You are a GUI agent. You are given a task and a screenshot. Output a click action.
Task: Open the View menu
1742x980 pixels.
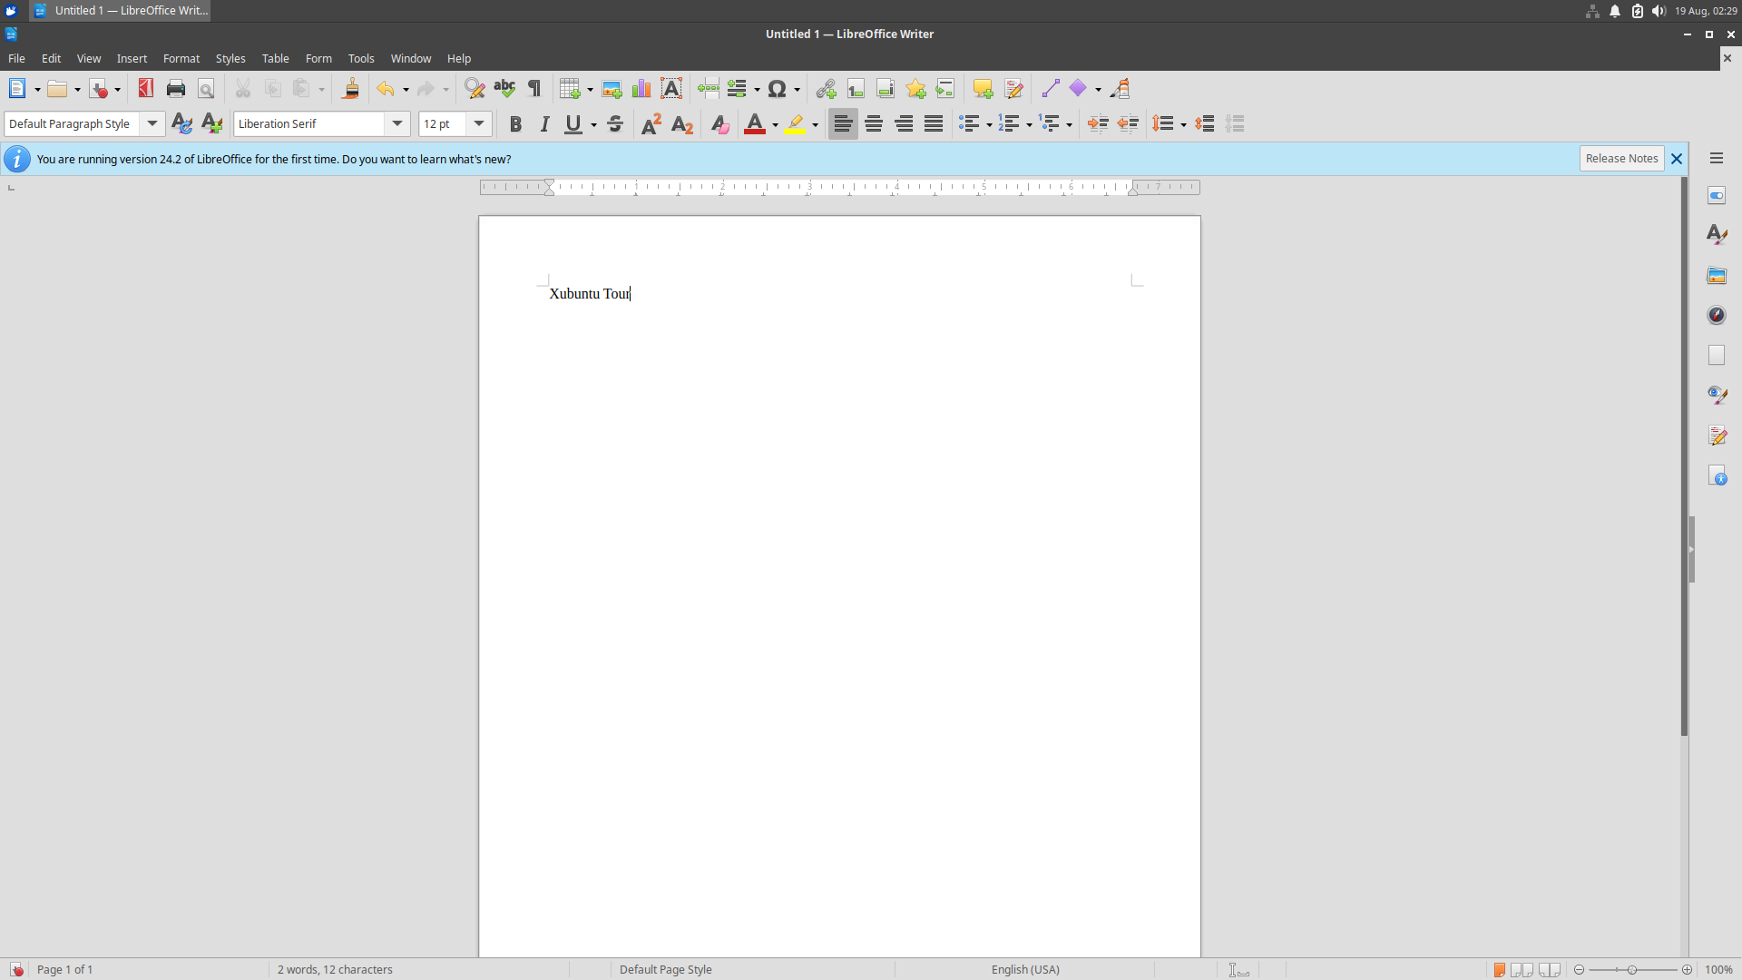coord(89,58)
